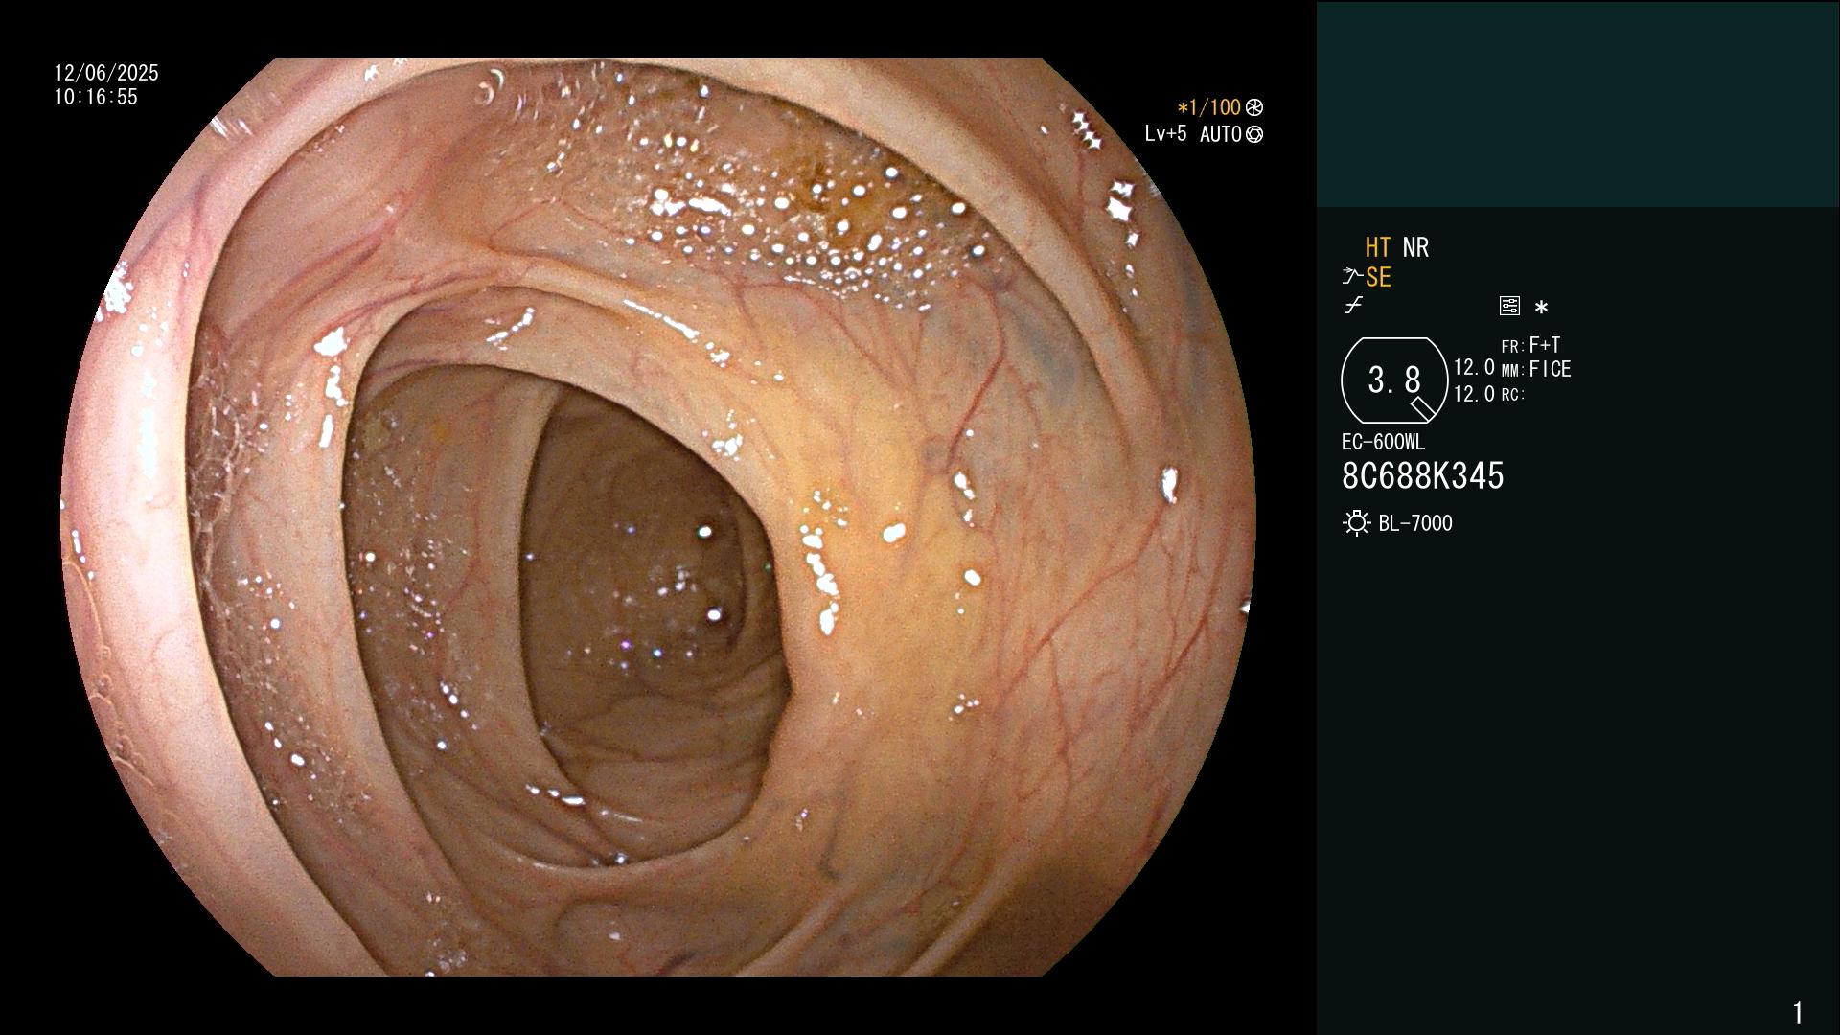
Task: Click the endoscopic colon image
Action: 658,517
